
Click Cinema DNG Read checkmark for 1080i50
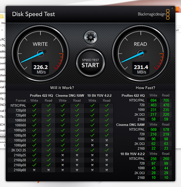click(77, 120)
